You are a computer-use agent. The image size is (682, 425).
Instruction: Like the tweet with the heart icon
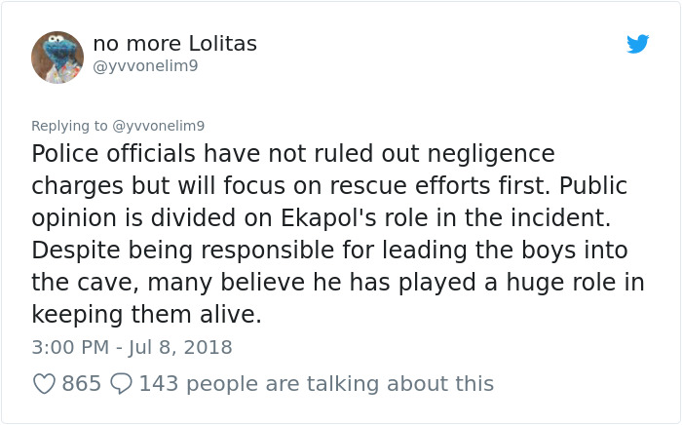[x=45, y=384]
